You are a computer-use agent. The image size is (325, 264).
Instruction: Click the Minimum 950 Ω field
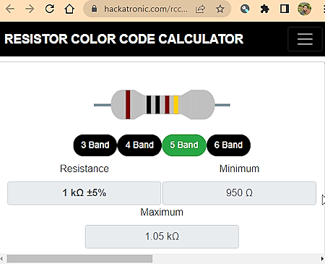(x=239, y=193)
